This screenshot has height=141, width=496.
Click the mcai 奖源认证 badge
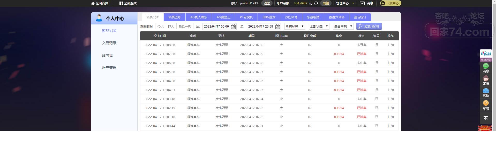coord(486,56)
